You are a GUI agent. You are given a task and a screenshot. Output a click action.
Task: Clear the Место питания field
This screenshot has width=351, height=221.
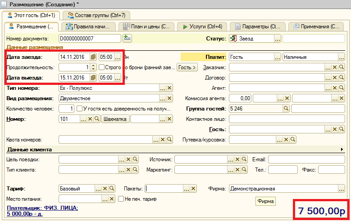coord(112,199)
